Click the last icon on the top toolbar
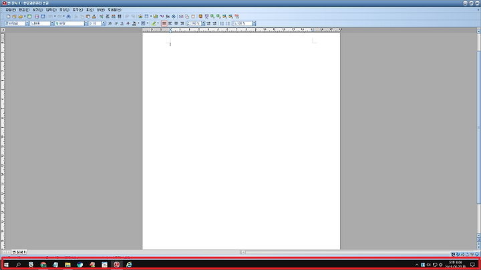Screen dimensions: 481x270 pyautogui.click(x=236, y=17)
